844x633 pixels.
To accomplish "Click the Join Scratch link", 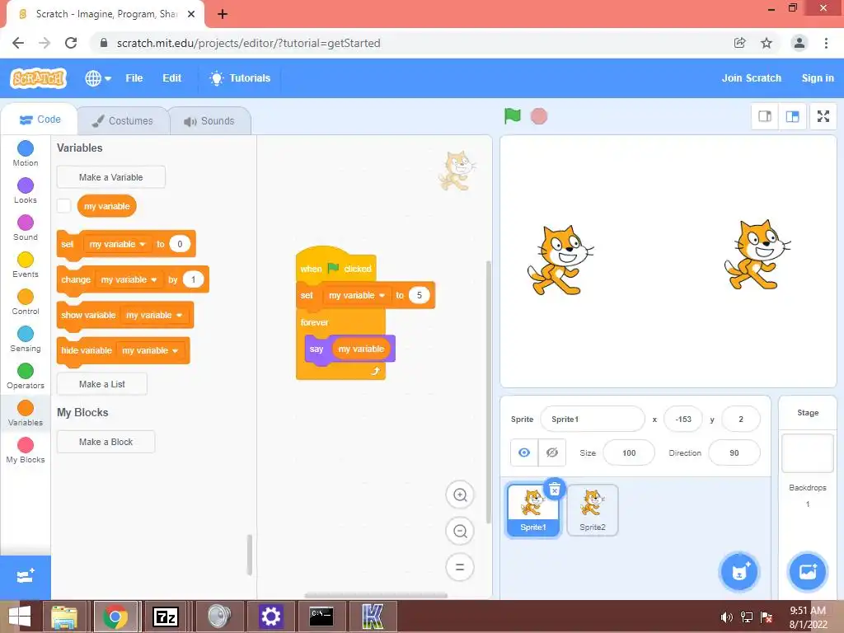I will click(752, 78).
